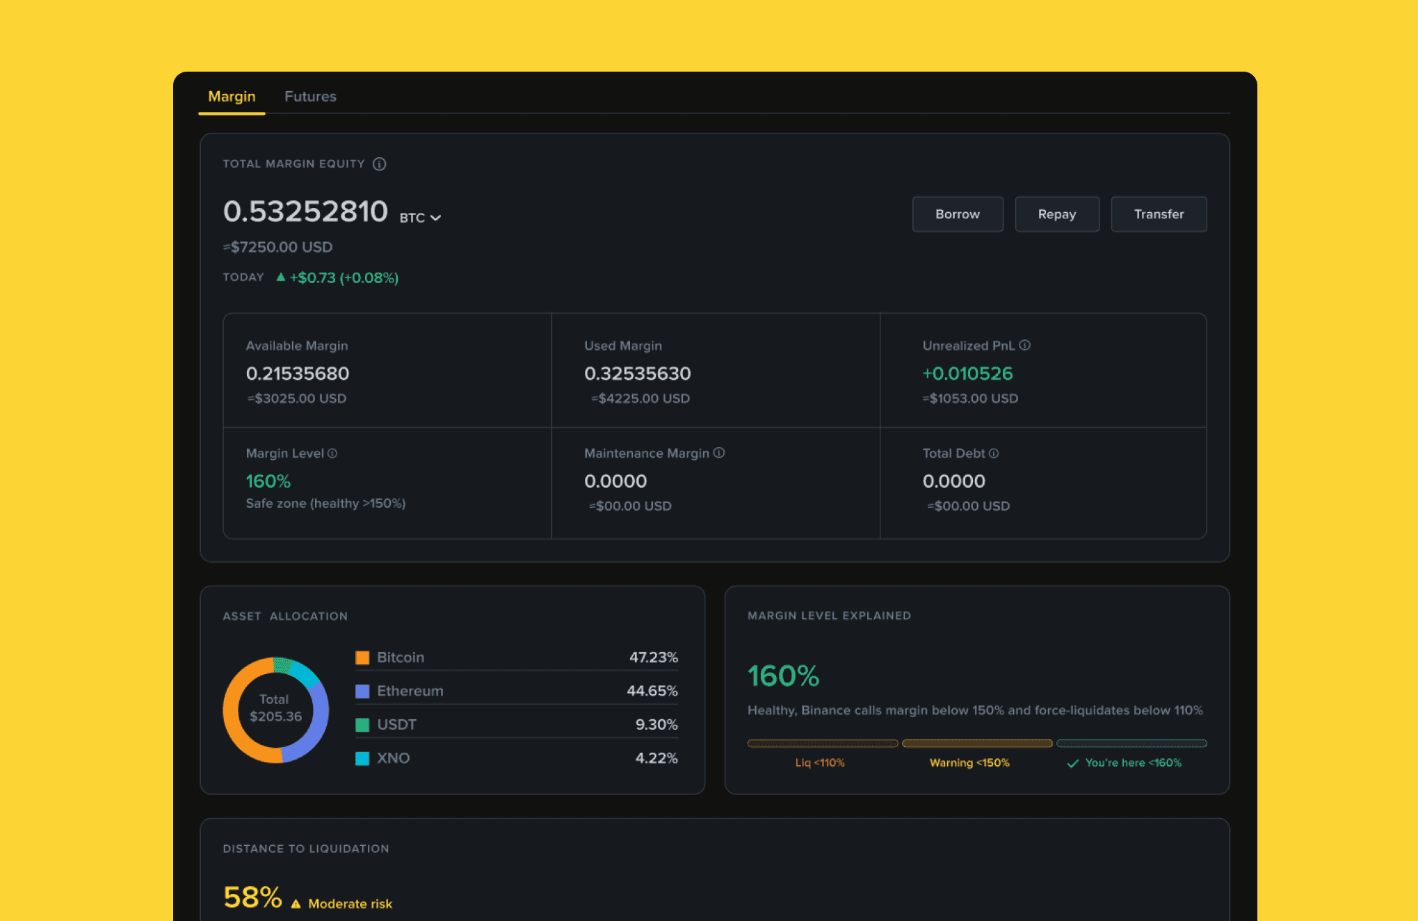Click the Total Debt info icon

pyautogui.click(x=994, y=453)
